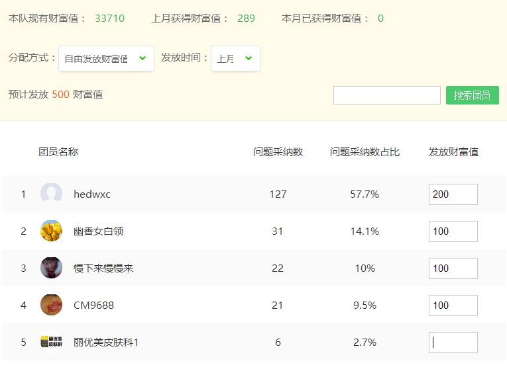Edit the wealth value field for CM9688
The width and height of the screenshot is (507, 367).
[x=453, y=306]
